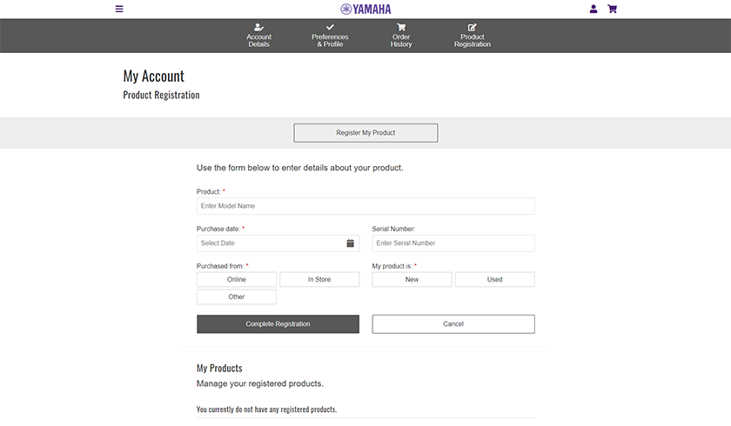This screenshot has height=426, width=731.
Task: Mark product condition as Used
Action: pyautogui.click(x=494, y=280)
